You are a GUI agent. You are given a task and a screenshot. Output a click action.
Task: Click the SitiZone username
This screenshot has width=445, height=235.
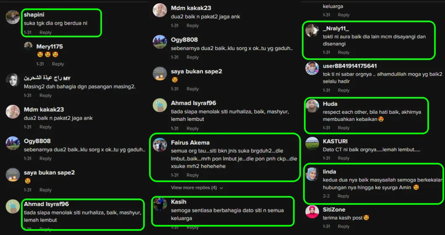[x=334, y=210]
